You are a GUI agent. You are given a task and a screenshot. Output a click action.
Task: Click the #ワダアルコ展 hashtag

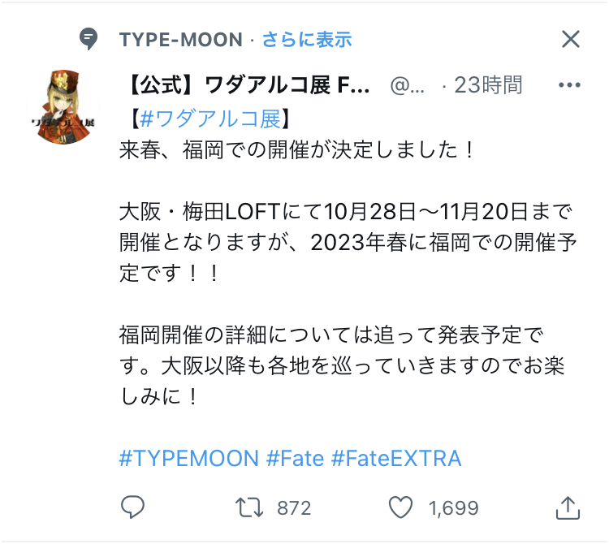coord(209,119)
